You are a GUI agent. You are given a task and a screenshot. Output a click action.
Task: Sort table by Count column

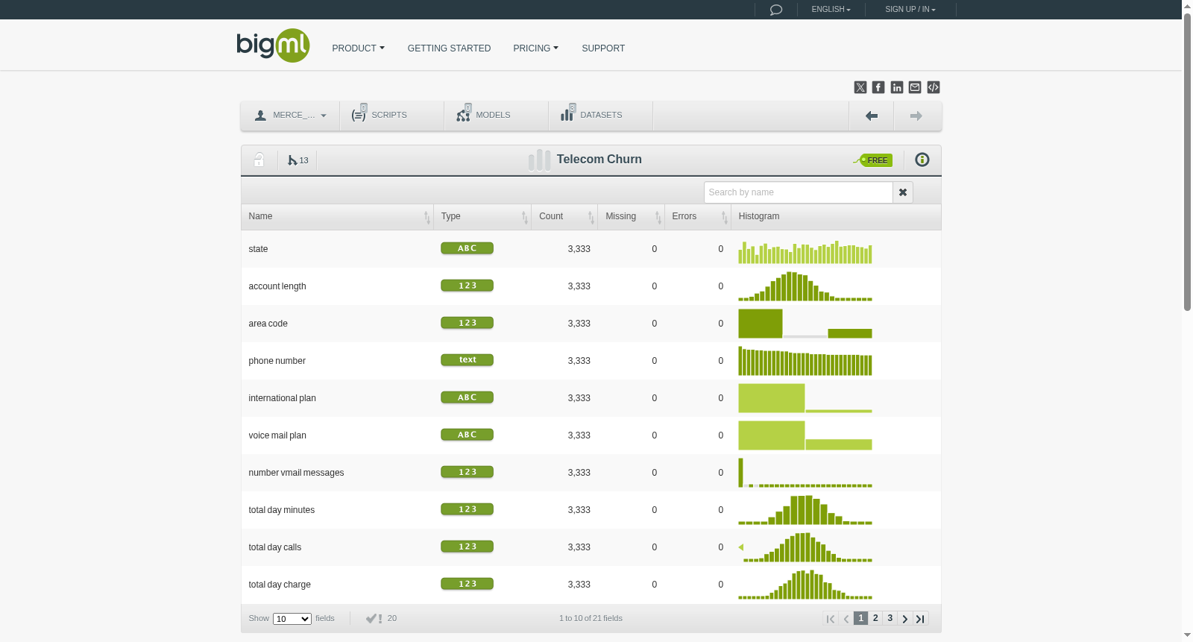pos(564,216)
